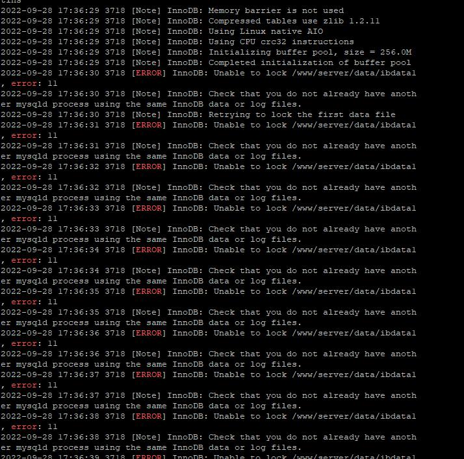Viewport: 464px width, 459px height.
Task: Click the "Retrying to lock the first data file" line
Action: point(198,114)
